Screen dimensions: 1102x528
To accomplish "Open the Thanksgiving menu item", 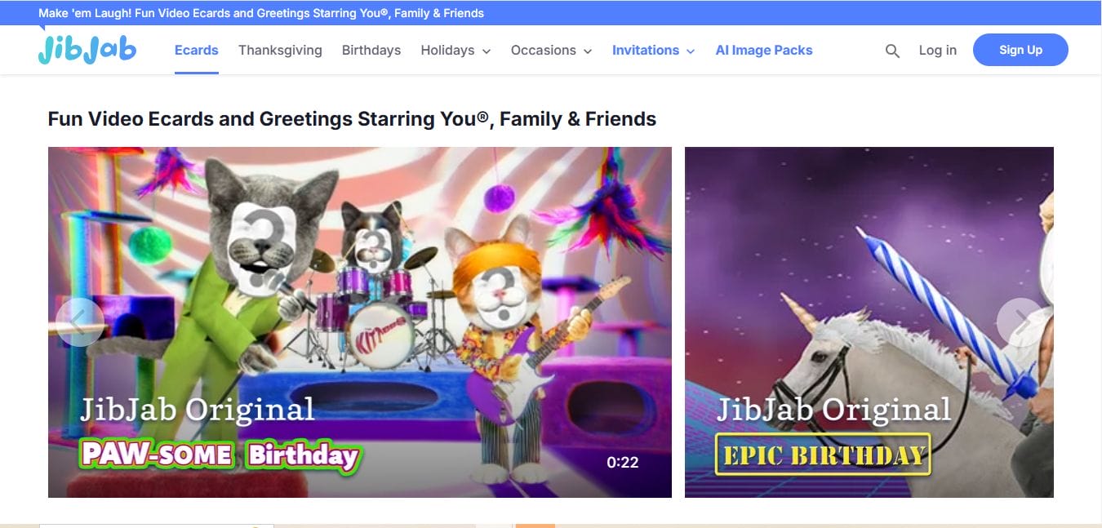I will (x=280, y=50).
